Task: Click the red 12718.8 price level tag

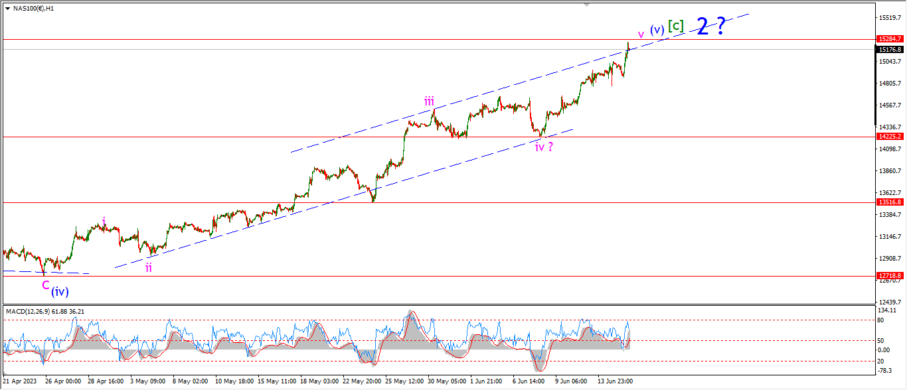Action: tap(889, 275)
